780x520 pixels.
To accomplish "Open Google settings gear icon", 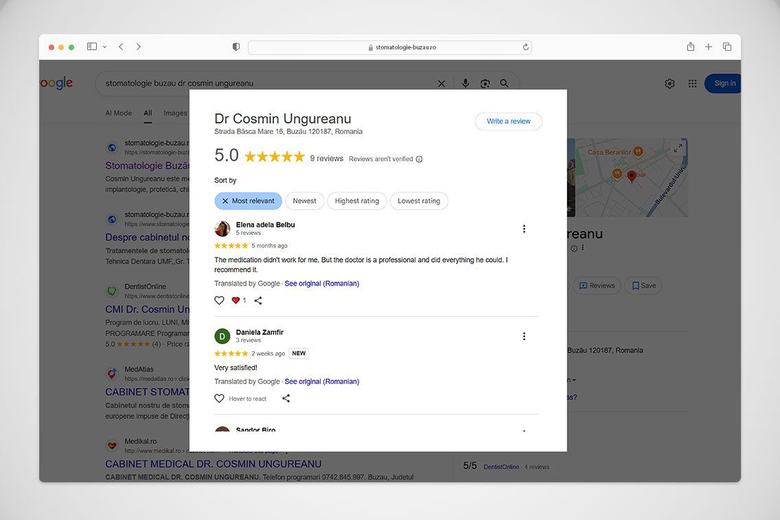I will 669,83.
